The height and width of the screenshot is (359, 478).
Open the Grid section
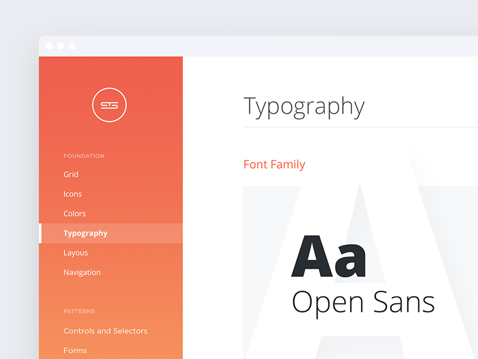tap(71, 174)
